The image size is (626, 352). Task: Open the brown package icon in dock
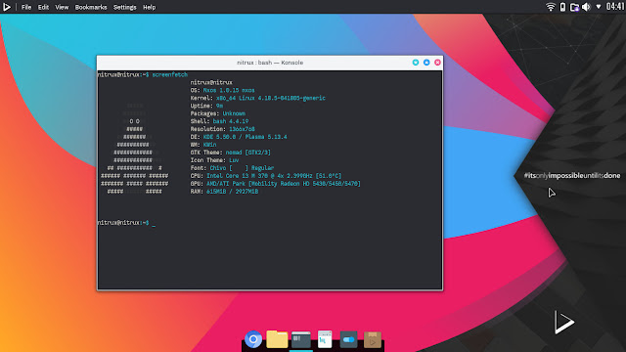[372, 339]
